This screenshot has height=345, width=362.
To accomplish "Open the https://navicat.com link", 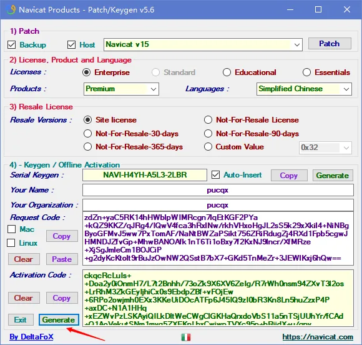I will coord(318,337).
